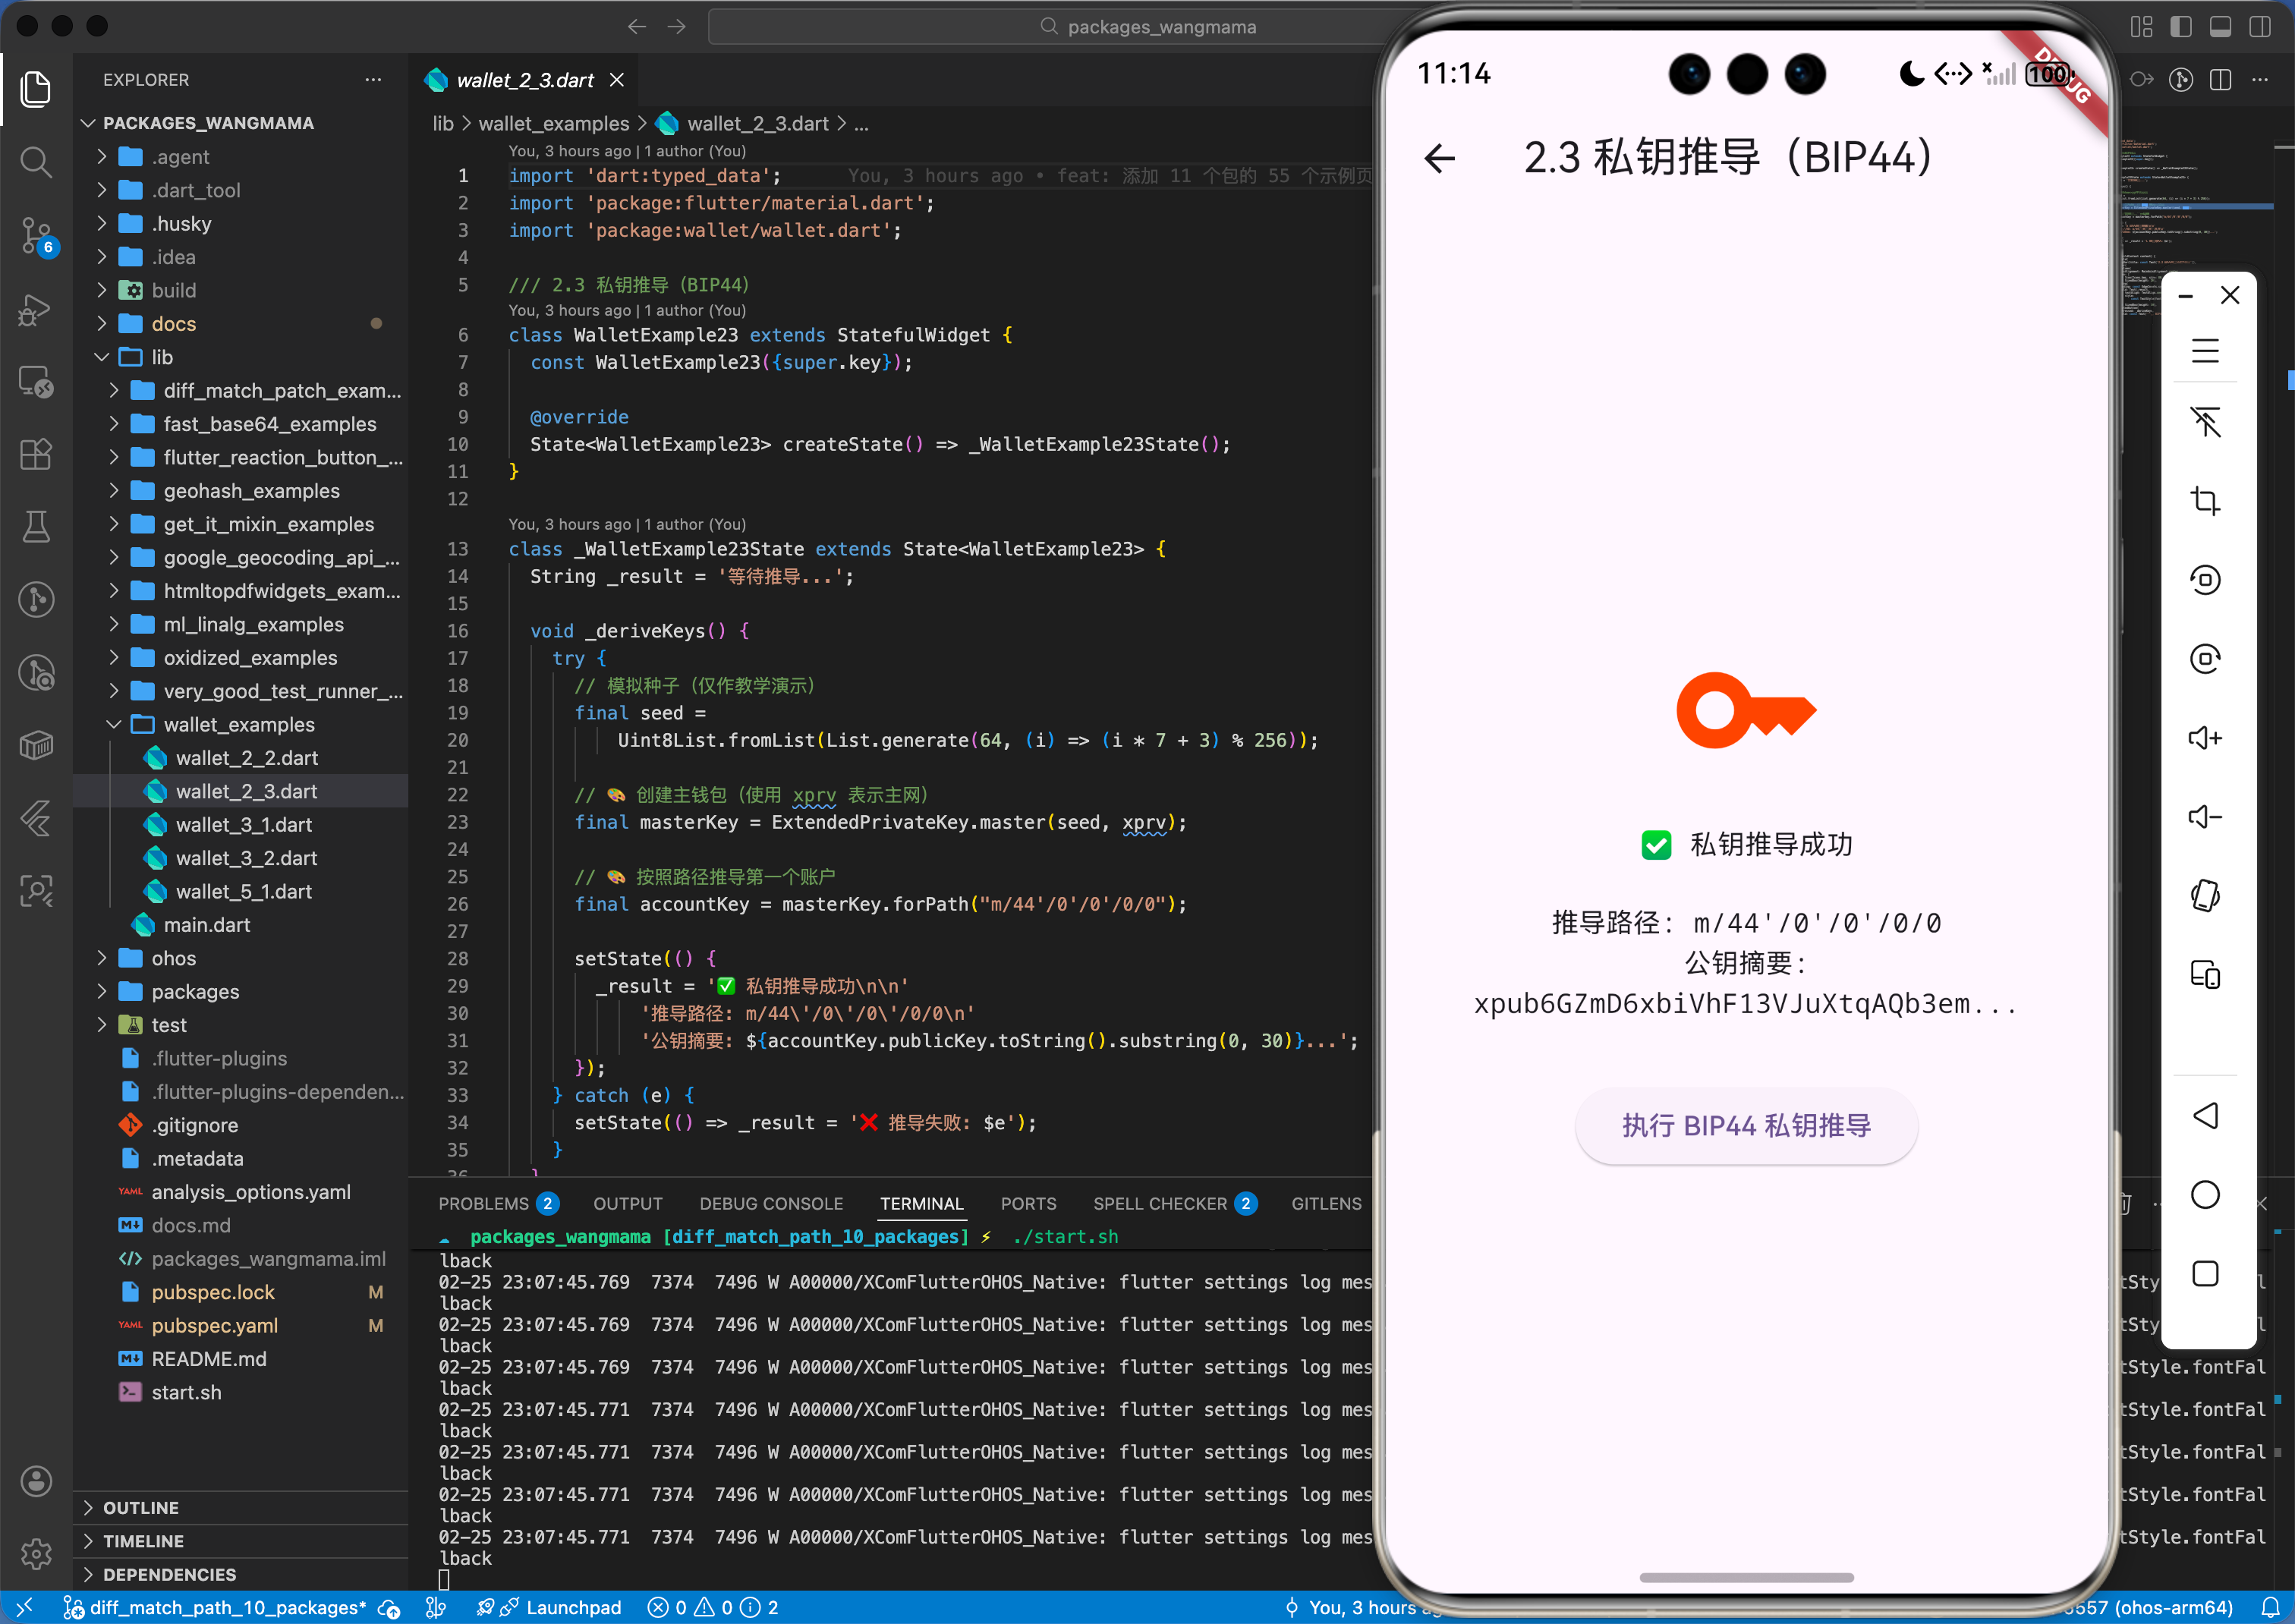Open the Run and Debug view
2295x1624 pixels.
tap(36, 309)
